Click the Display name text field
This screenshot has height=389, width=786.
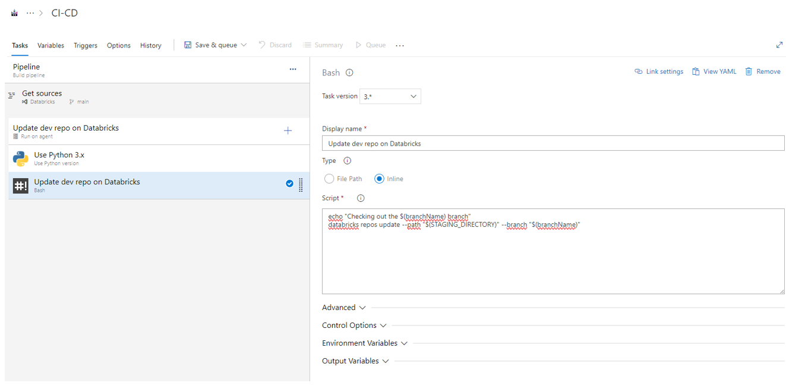[x=553, y=143]
